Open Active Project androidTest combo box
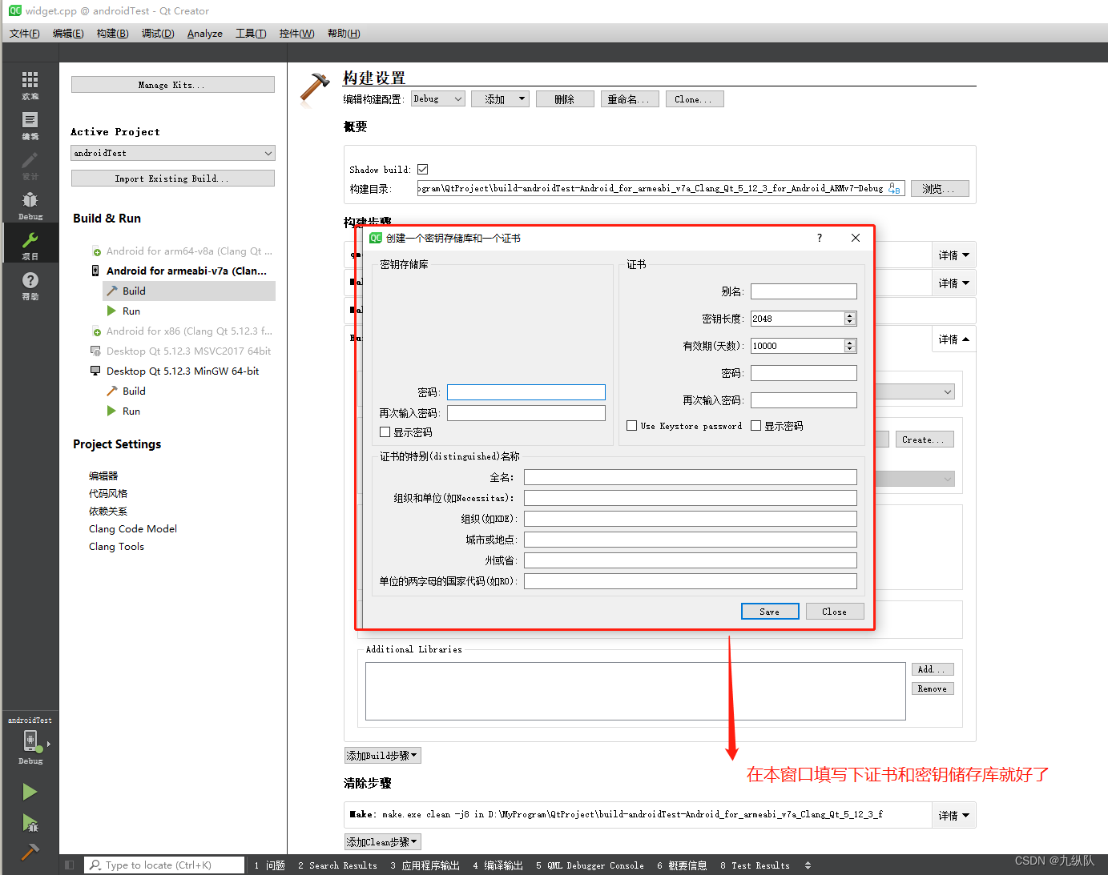 [x=173, y=153]
